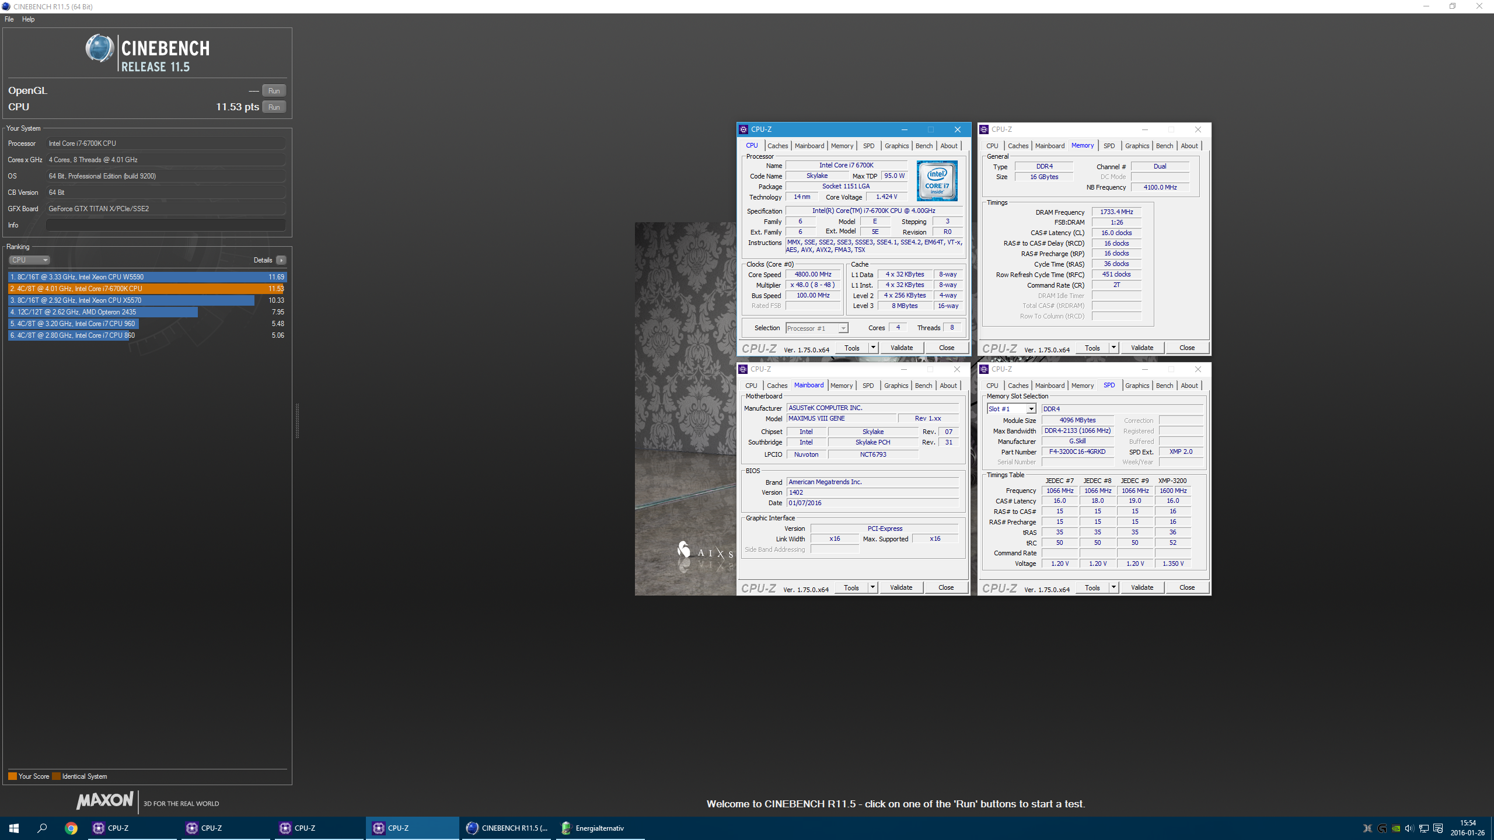The height and width of the screenshot is (840, 1494).
Task: Click the orange Core i7-6700K ranking bar
Action: click(146, 289)
